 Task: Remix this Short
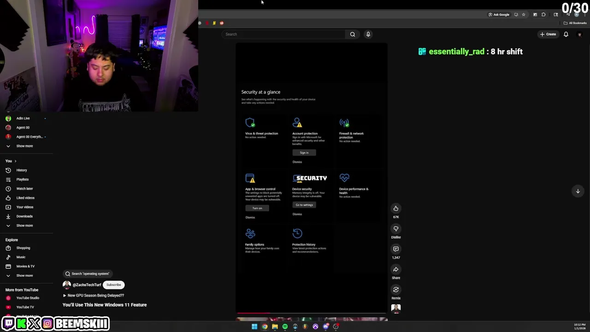click(396, 290)
